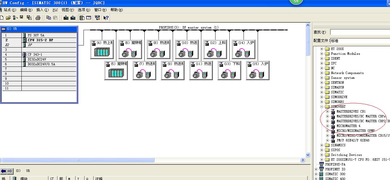Select drive slave (11) 热送
The height and width of the screenshot is (180, 390).
(x=201, y=70)
